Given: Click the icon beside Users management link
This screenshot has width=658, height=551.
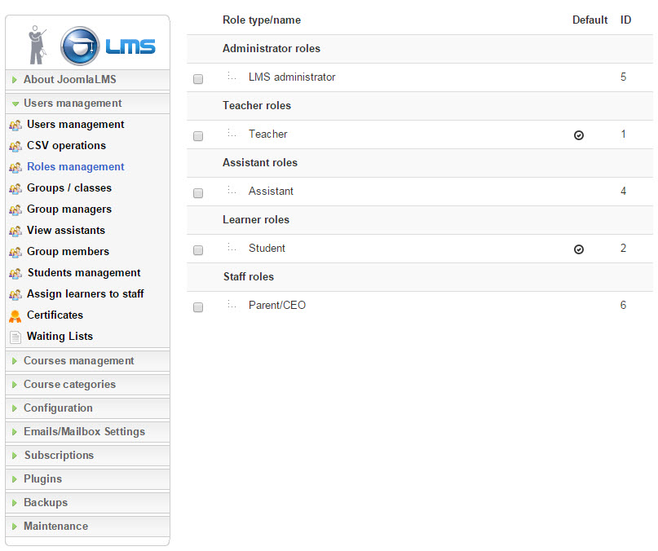Looking at the screenshot, I should pyautogui.click(x=15, y=125).
